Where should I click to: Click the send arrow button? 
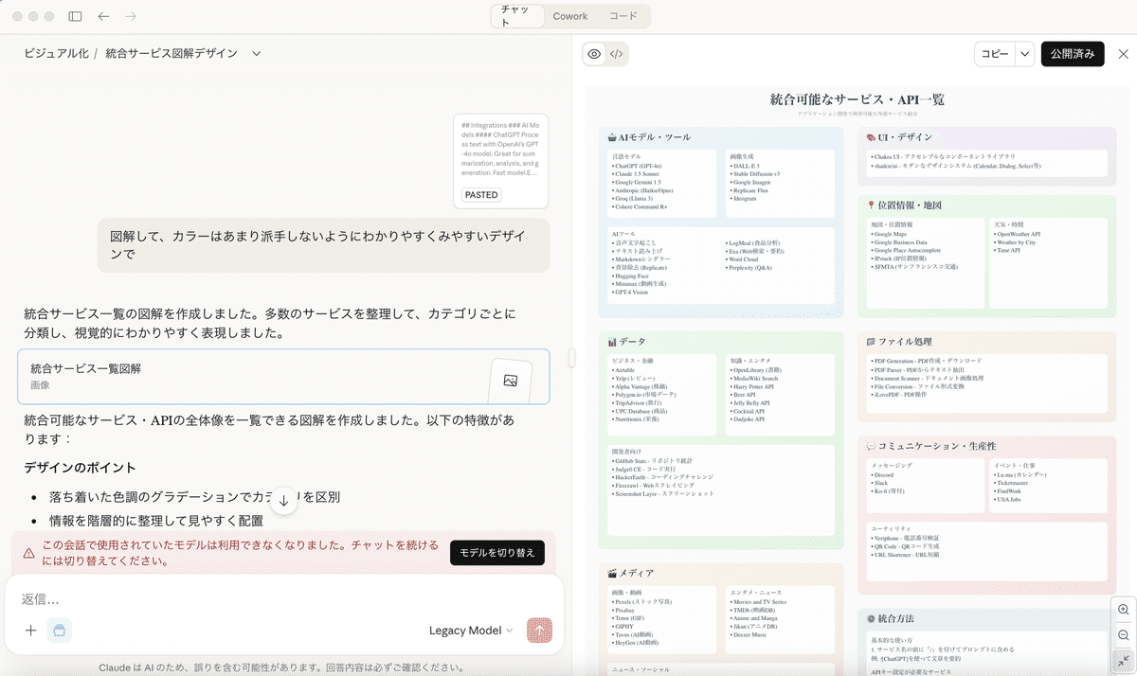540,631
